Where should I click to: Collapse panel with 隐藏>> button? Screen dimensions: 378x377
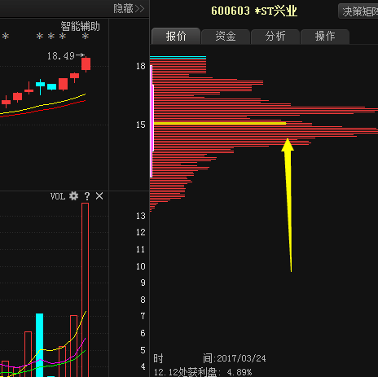[129, 9]
